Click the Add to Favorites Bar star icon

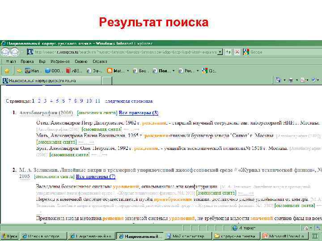19,71
